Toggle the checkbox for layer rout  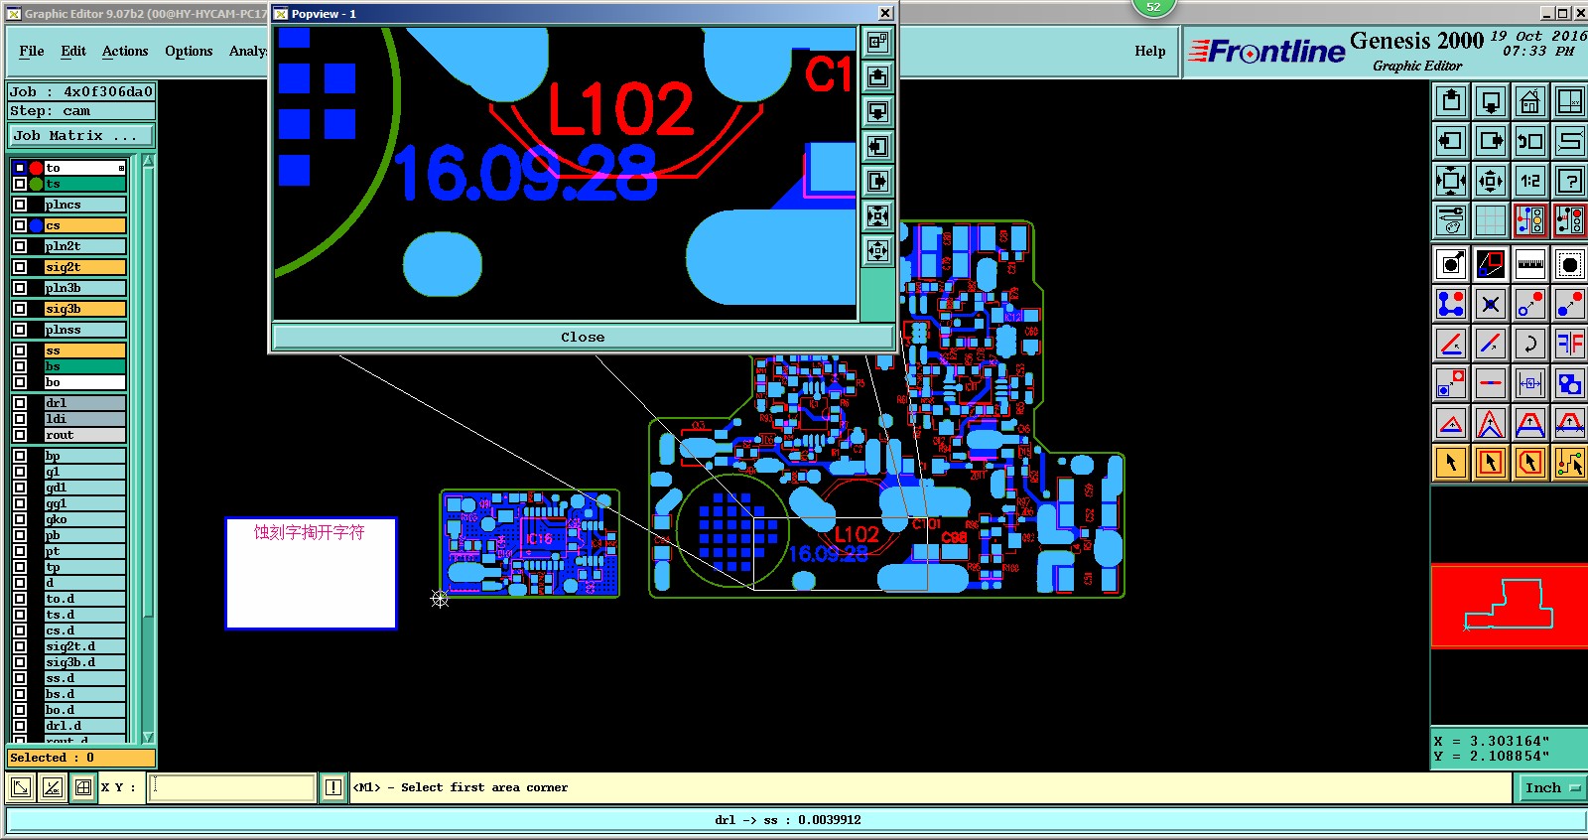[20, 435]
